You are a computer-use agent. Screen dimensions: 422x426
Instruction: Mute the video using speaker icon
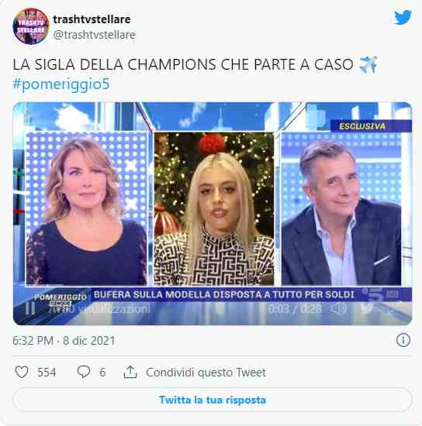coord(339,308)
